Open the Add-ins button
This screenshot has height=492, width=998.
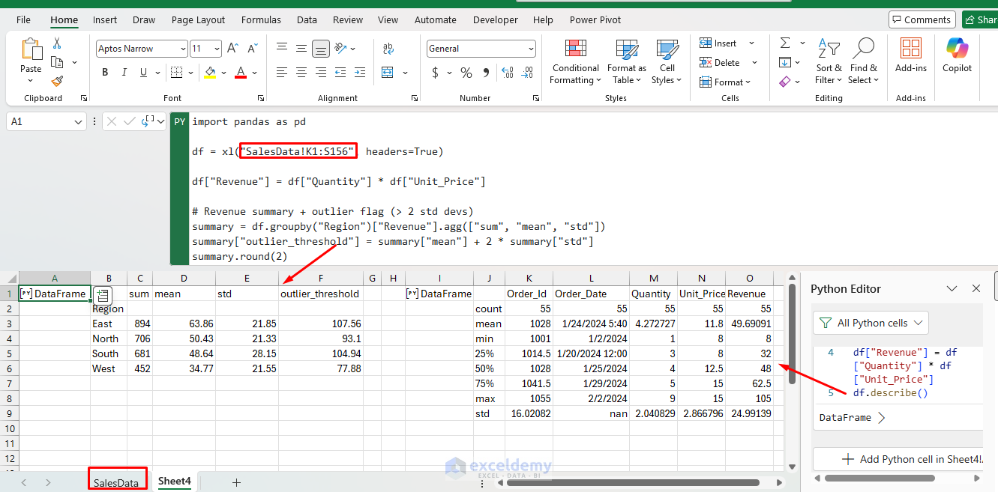point(911,55)
